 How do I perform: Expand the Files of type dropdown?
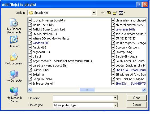[x=115, y=105]
